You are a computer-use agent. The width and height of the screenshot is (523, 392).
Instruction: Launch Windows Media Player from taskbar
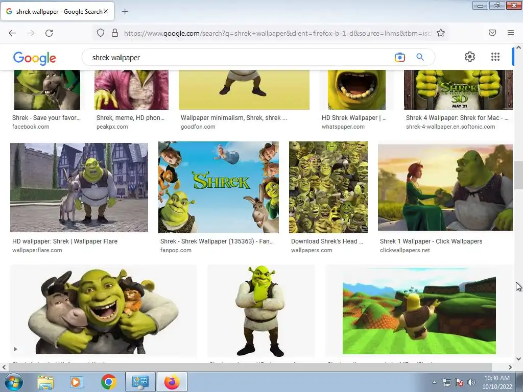76,382
